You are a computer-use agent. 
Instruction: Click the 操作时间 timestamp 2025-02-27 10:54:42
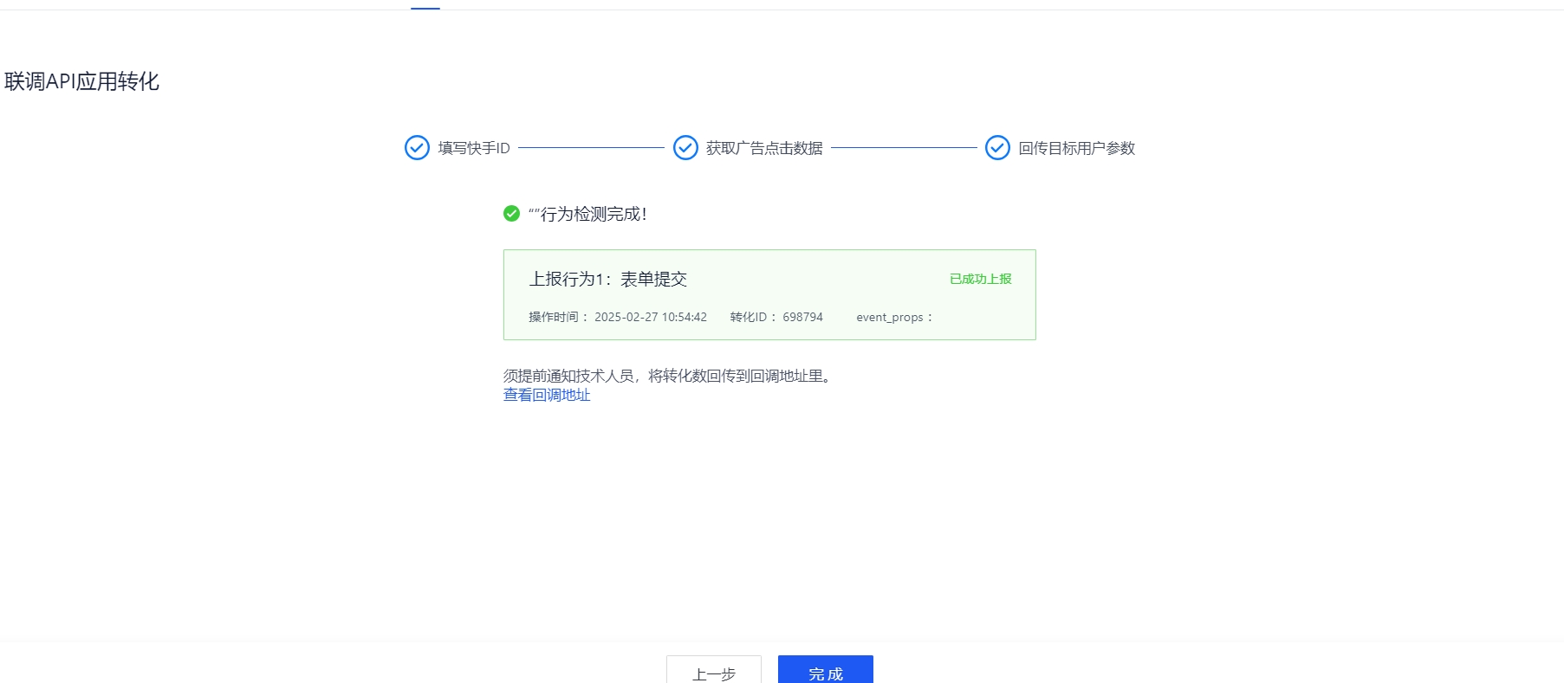pyautogui.click(x=650, y=317)
